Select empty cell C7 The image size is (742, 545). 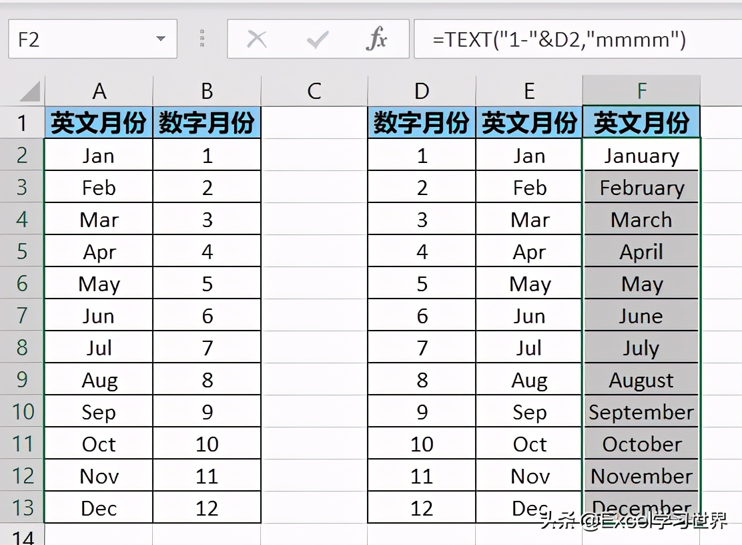314,315
